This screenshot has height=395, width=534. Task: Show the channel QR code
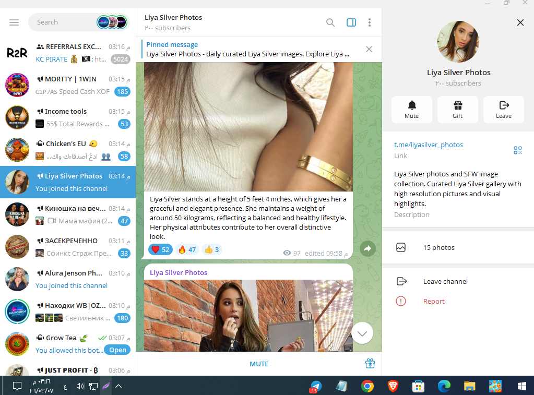518,150
